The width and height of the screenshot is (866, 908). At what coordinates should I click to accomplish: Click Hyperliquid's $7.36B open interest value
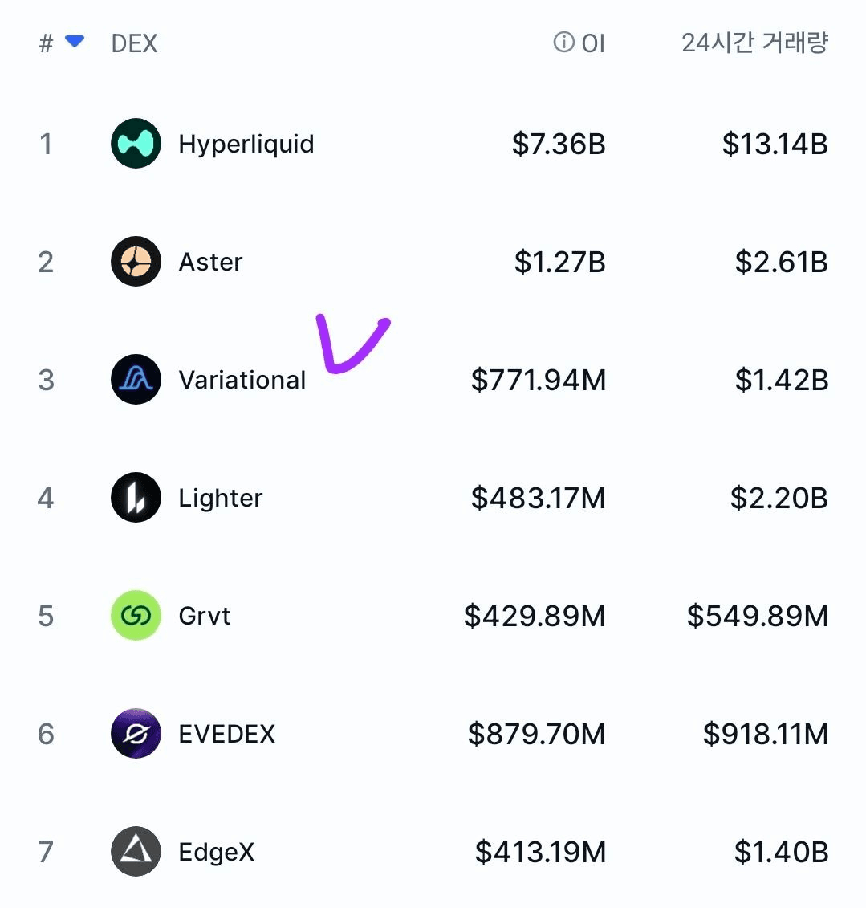click(x=559, y=145)
